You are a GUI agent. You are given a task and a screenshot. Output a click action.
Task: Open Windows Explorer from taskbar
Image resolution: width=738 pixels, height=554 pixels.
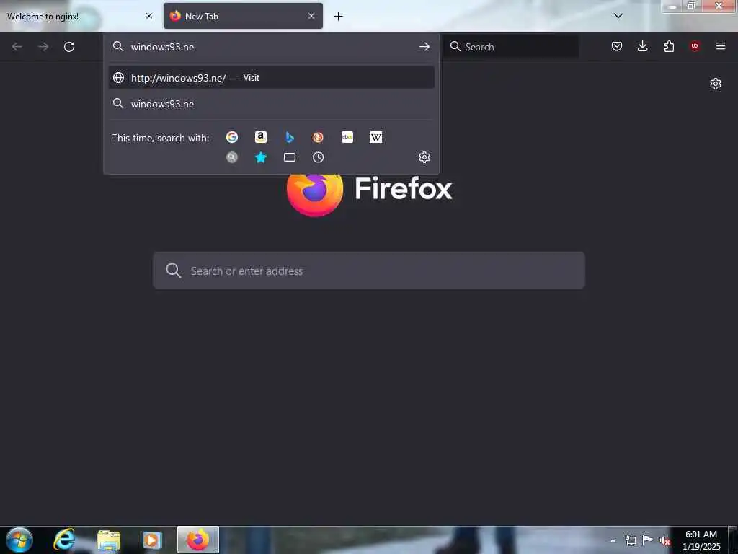(109, 540)
